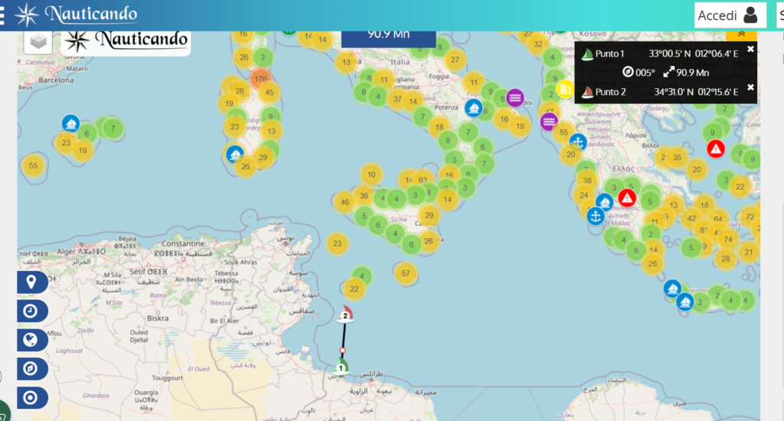Select route waypoint marker 1 near Tripoli
Screen dimensions: 784x421
click(341, 368)
